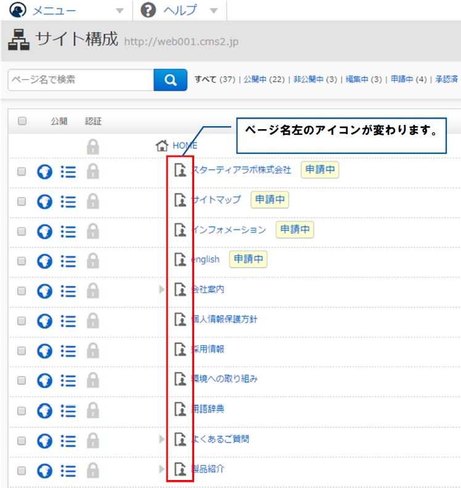This screenshot has height=488, width=461.
Task: Click the publish globe icon for サイトマップ
Action: coord(44,202)
